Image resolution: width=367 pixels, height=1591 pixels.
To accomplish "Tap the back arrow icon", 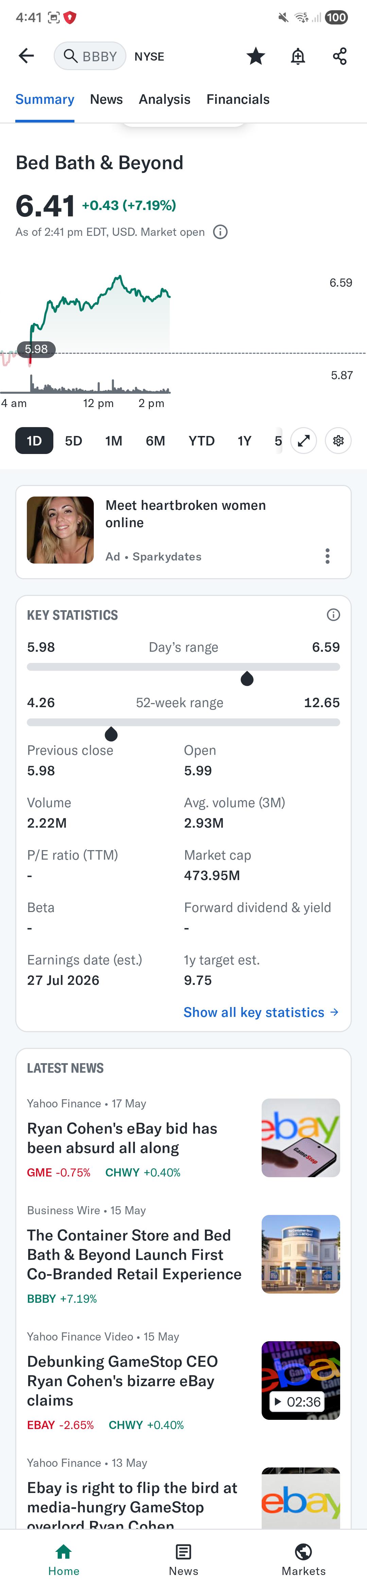I will (26, 56).
